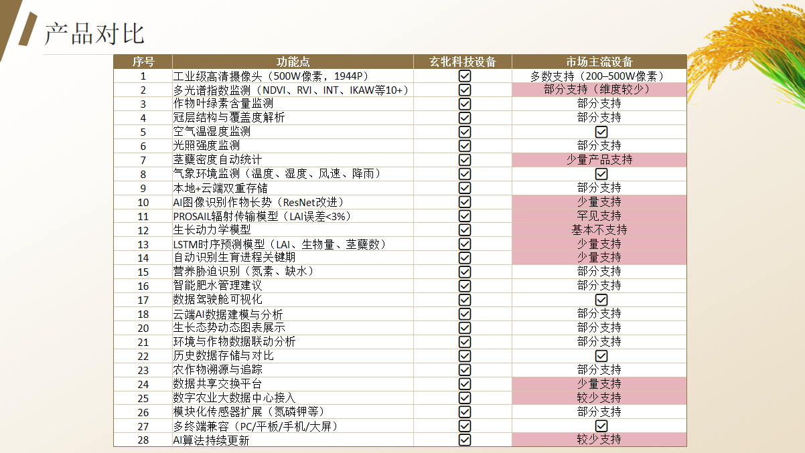
Task: Select the AI图像识别作物长势 feature cell
Action: click(x=293, y=202)
